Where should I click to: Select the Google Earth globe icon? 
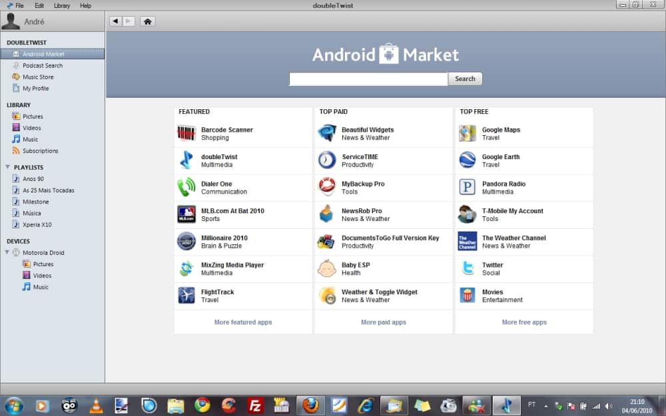(468, 160)
